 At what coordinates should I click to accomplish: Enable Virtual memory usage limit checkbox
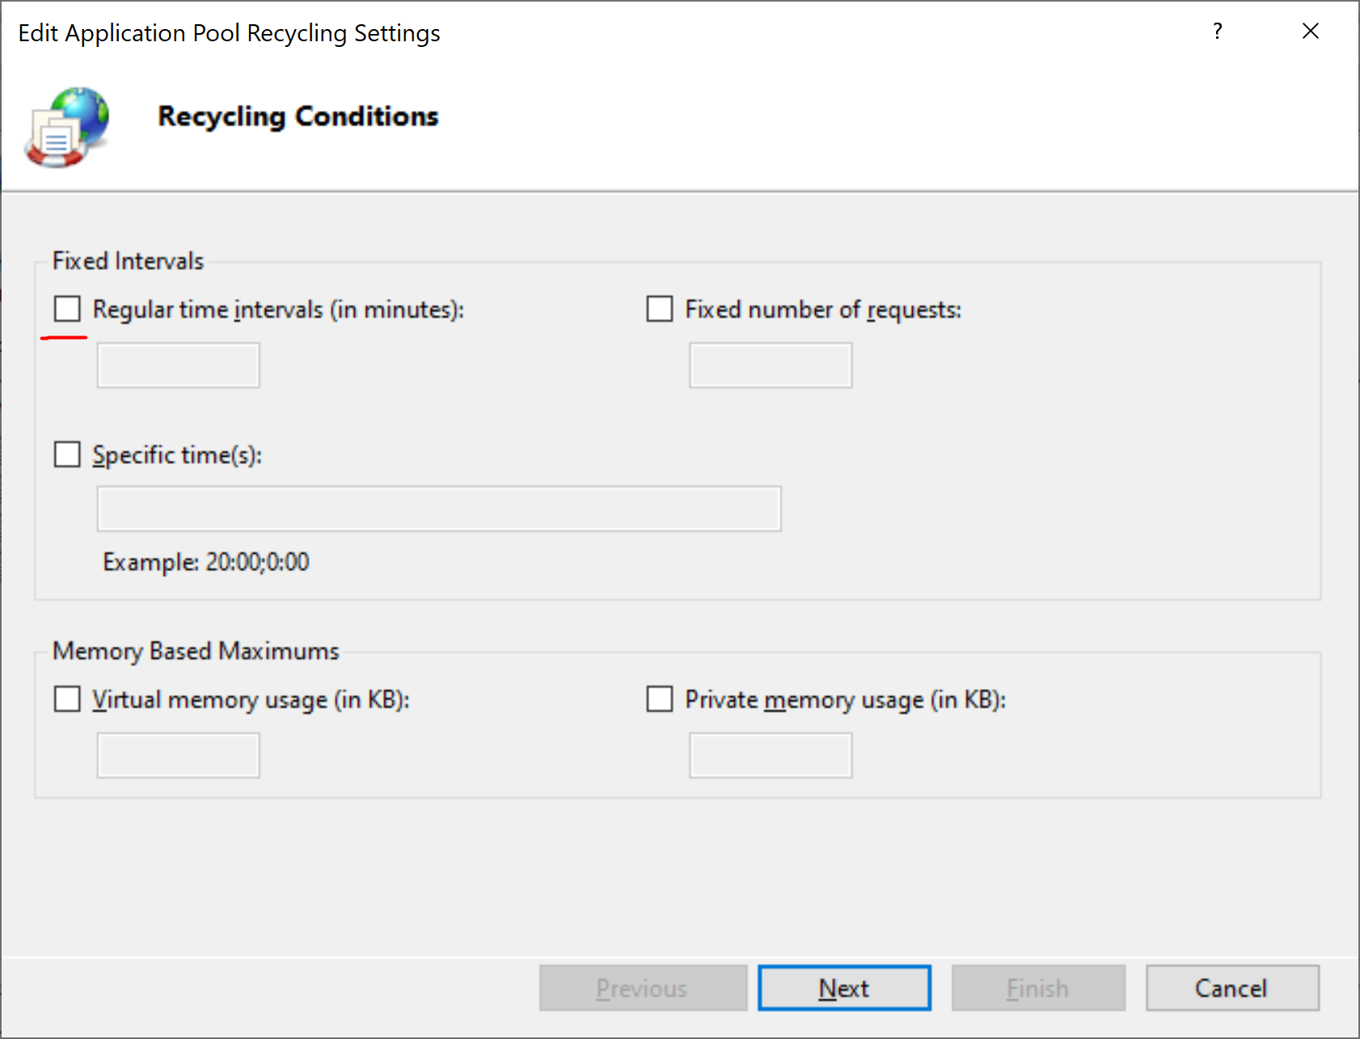tap(67, 699)
